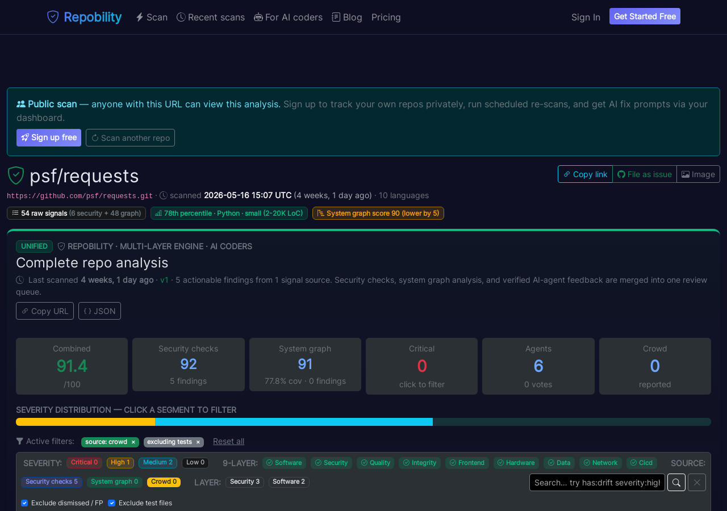Toggle the Network layer filter chip

(x=601, y=463)
